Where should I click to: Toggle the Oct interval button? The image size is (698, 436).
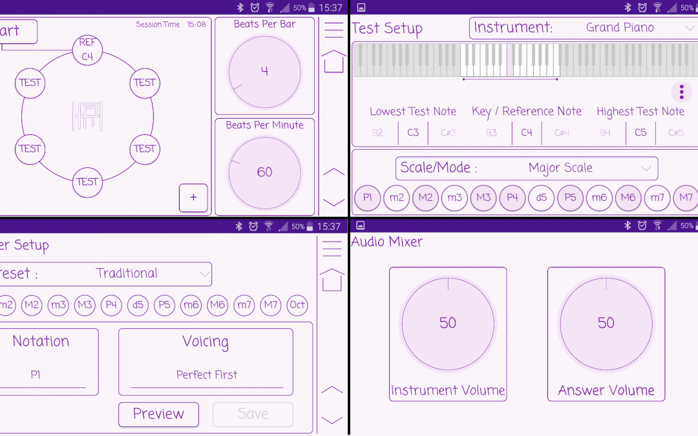[x=297, y=305]
